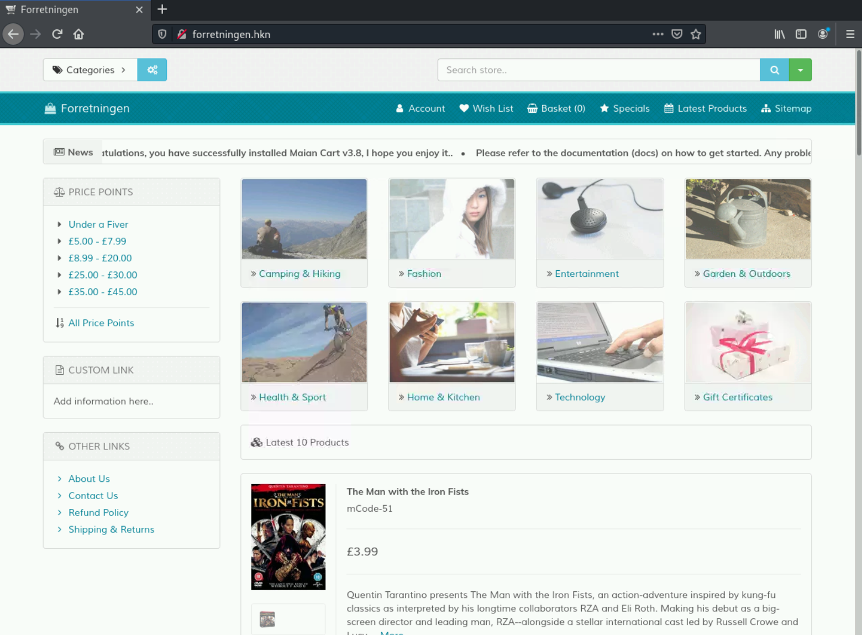The width and height of the screenshot is (862, 635).
Task: Click the blue search magnifier button
Action: pyautogui.click(x=774, y=70)
